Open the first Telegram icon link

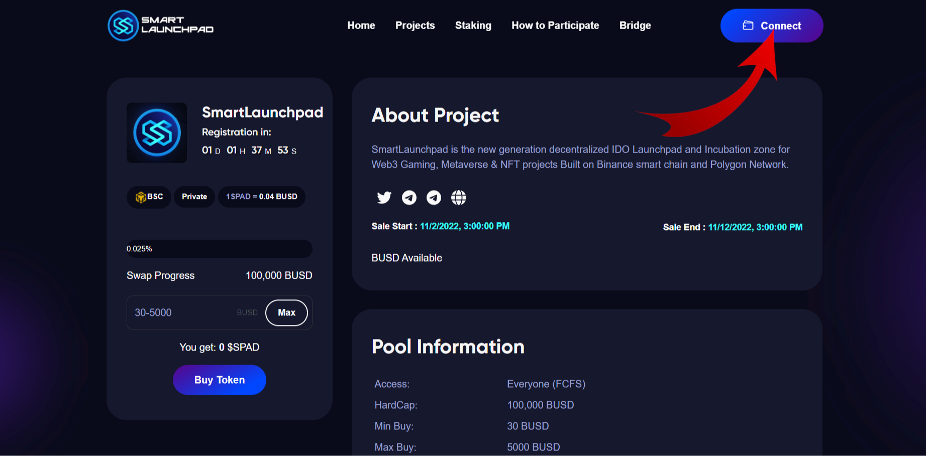pyautogui.click(x=409, y=198)
